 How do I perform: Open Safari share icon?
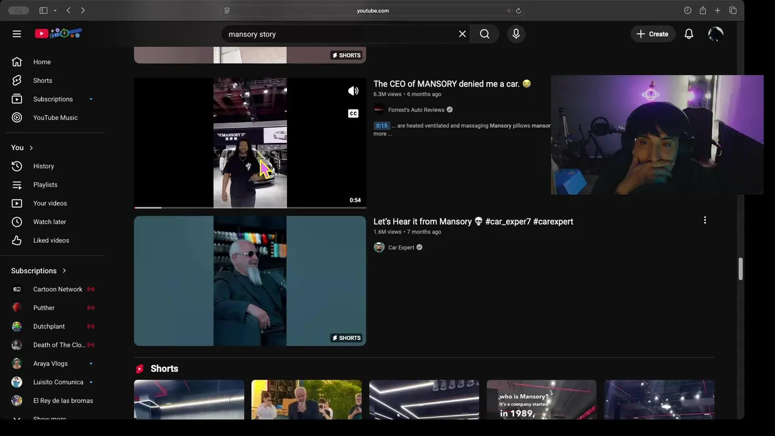[x=702, y=10]
